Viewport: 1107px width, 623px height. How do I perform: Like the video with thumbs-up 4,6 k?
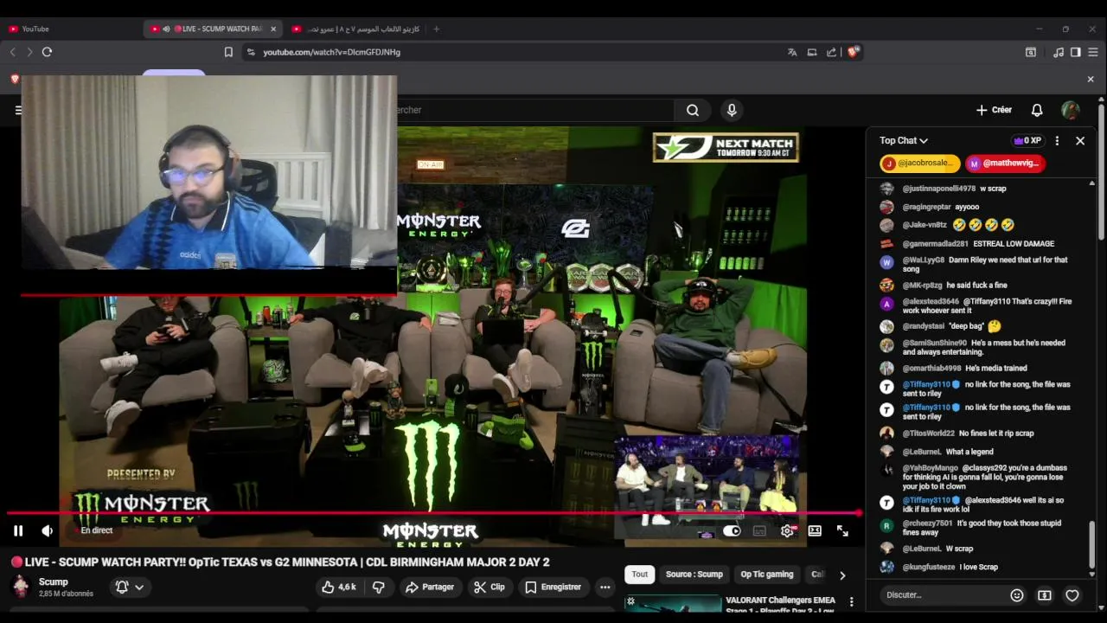[x=339, y=587]
